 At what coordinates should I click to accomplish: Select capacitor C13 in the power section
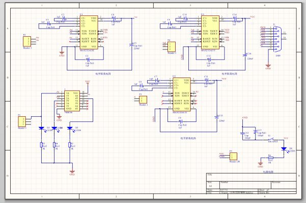pos(242,133)
